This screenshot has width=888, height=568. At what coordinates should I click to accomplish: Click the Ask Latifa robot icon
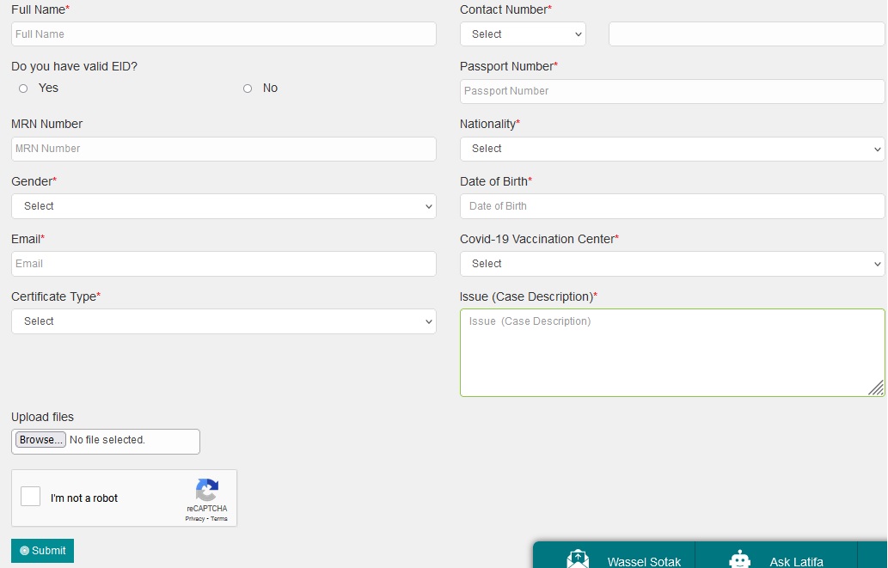click(x=739, y=559)
